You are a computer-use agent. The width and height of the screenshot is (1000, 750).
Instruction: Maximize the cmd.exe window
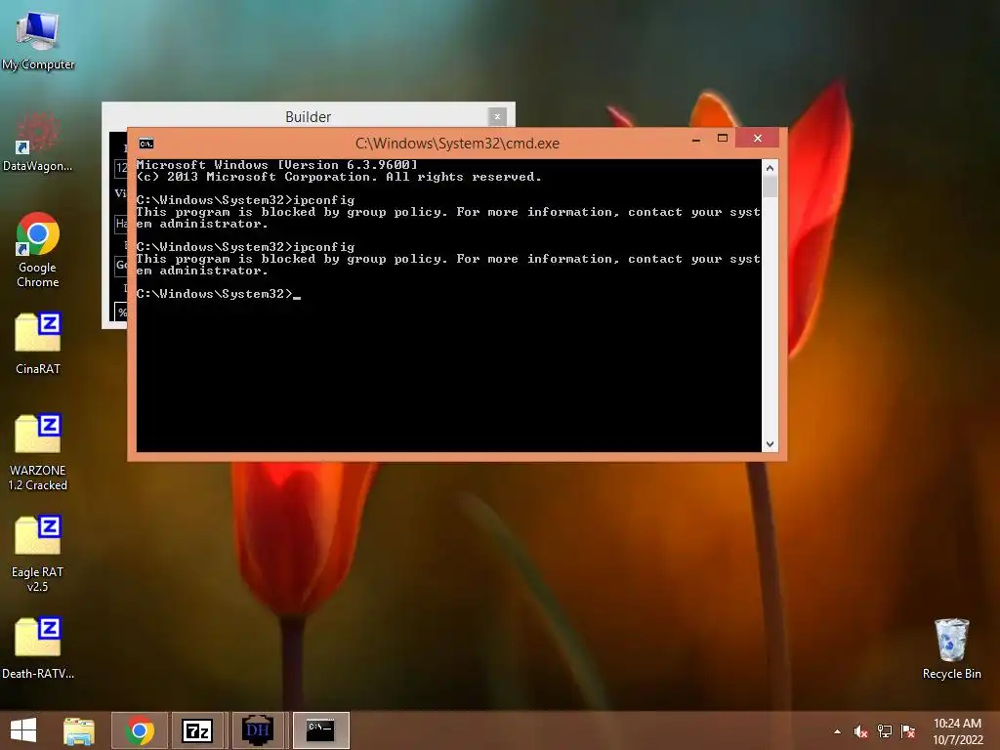coord(723,139)
